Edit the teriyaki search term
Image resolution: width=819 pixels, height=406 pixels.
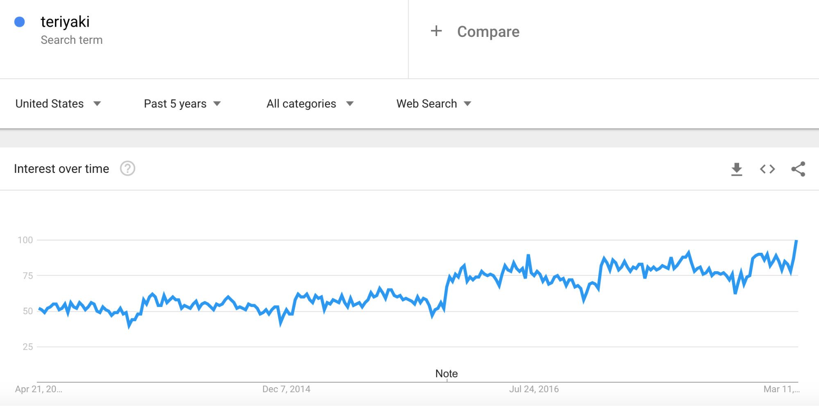(65, 22)
